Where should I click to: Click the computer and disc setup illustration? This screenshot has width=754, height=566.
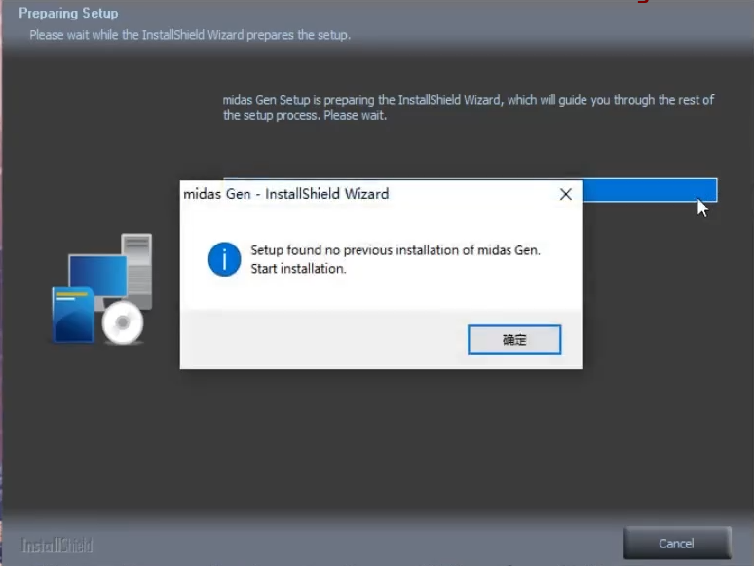pyautogui.click(x=102, y=288)
